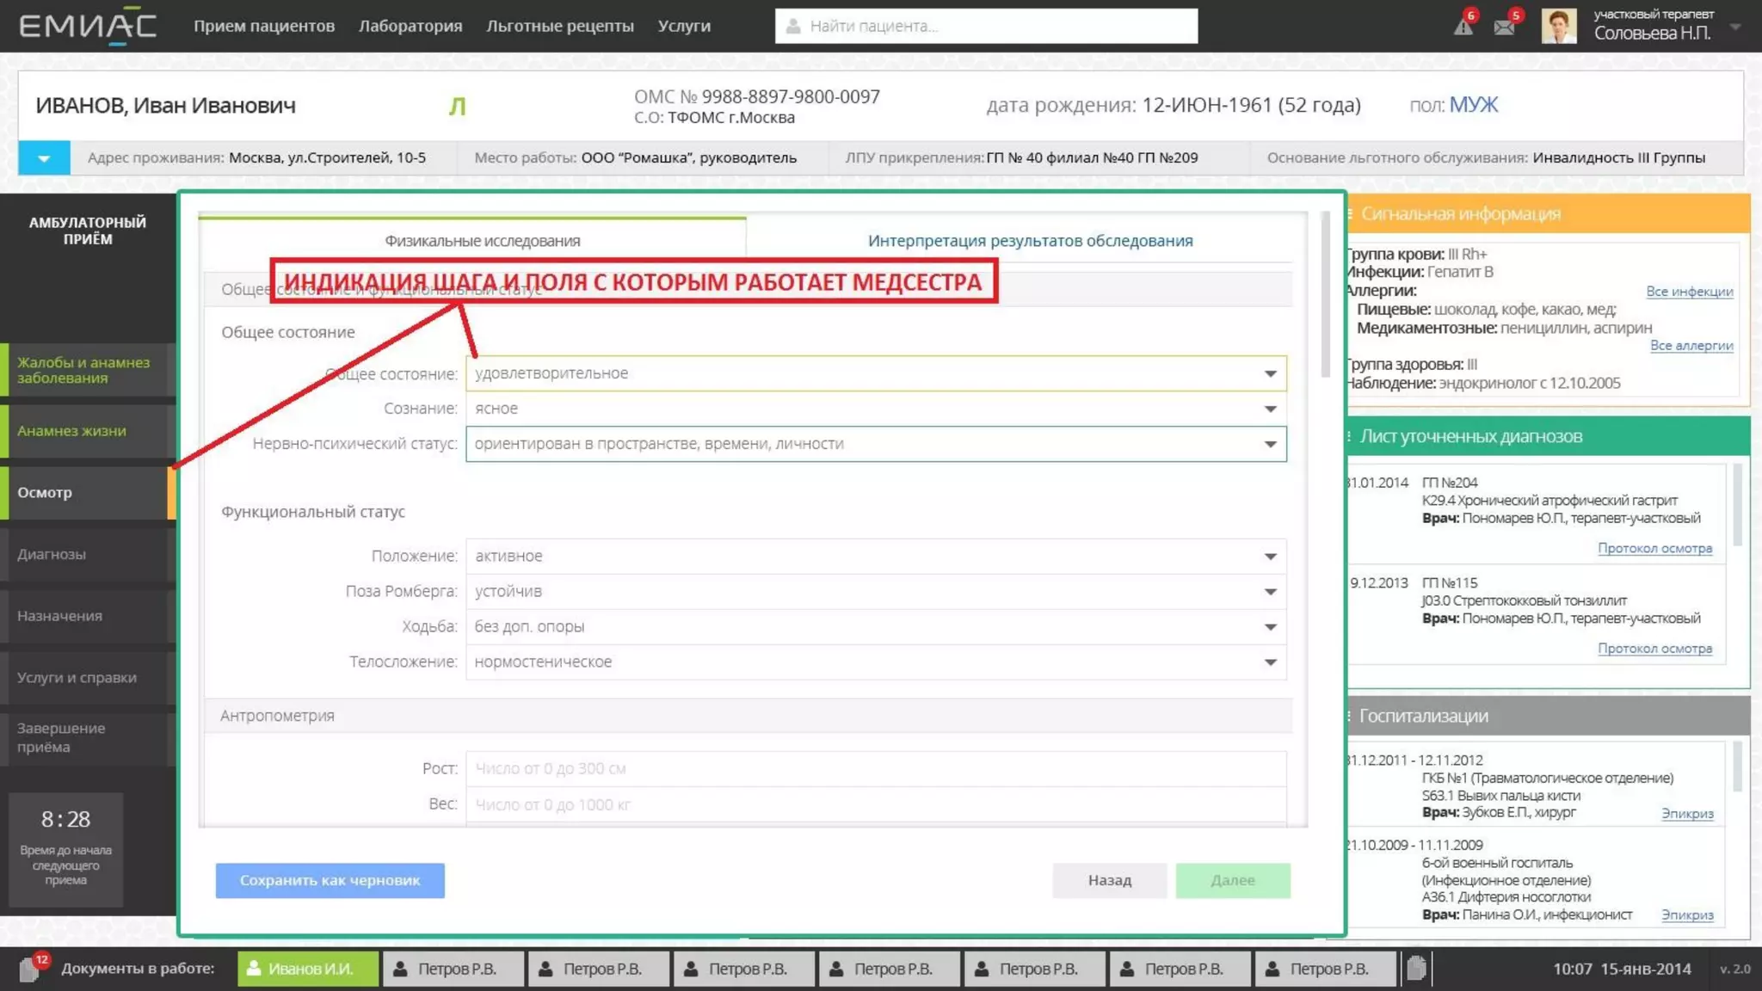Viewport: 1762px width, 991px height.
Task: Open the mail envelope notifications icon
Action: [x=1504, y=27]
